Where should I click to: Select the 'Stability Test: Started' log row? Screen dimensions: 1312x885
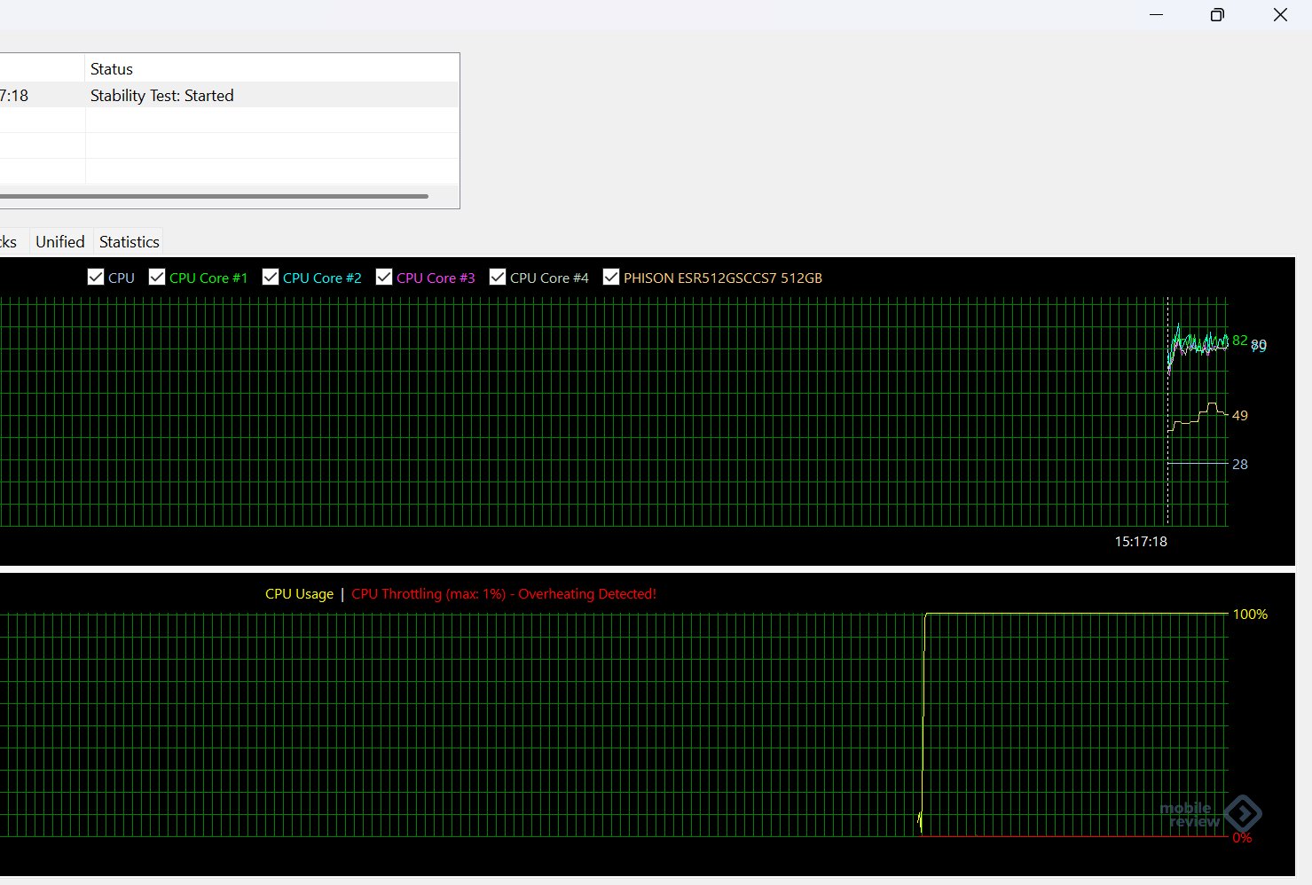tap(162, 96)
